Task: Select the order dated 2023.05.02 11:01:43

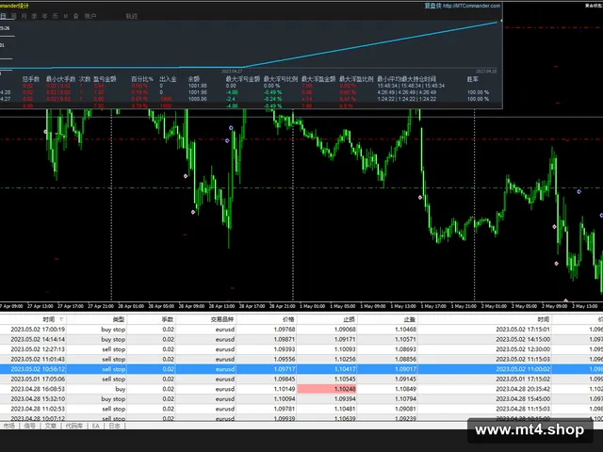Action: 301,360
